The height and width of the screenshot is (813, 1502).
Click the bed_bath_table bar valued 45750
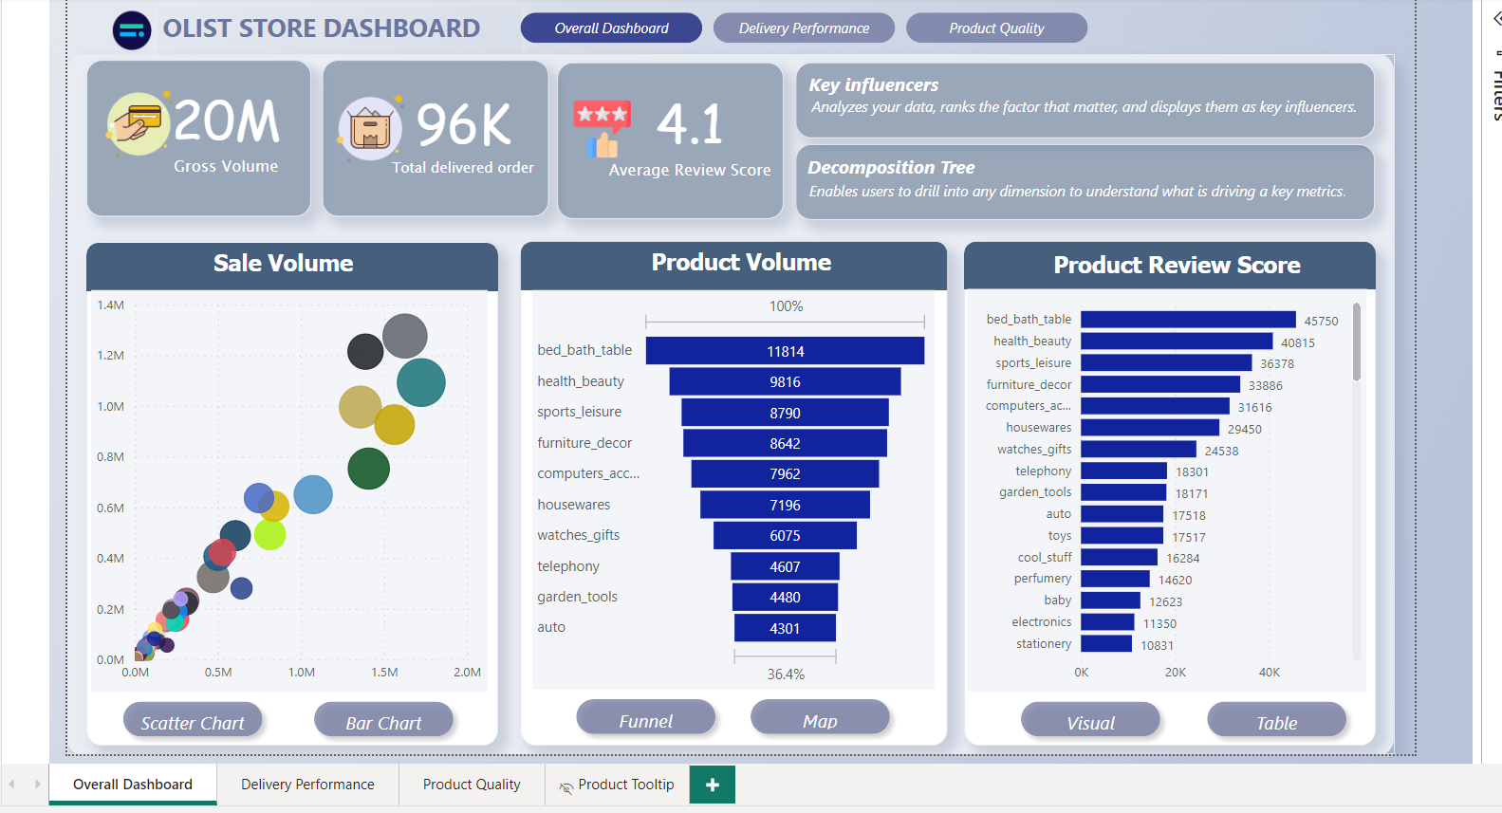(1188, 320)
